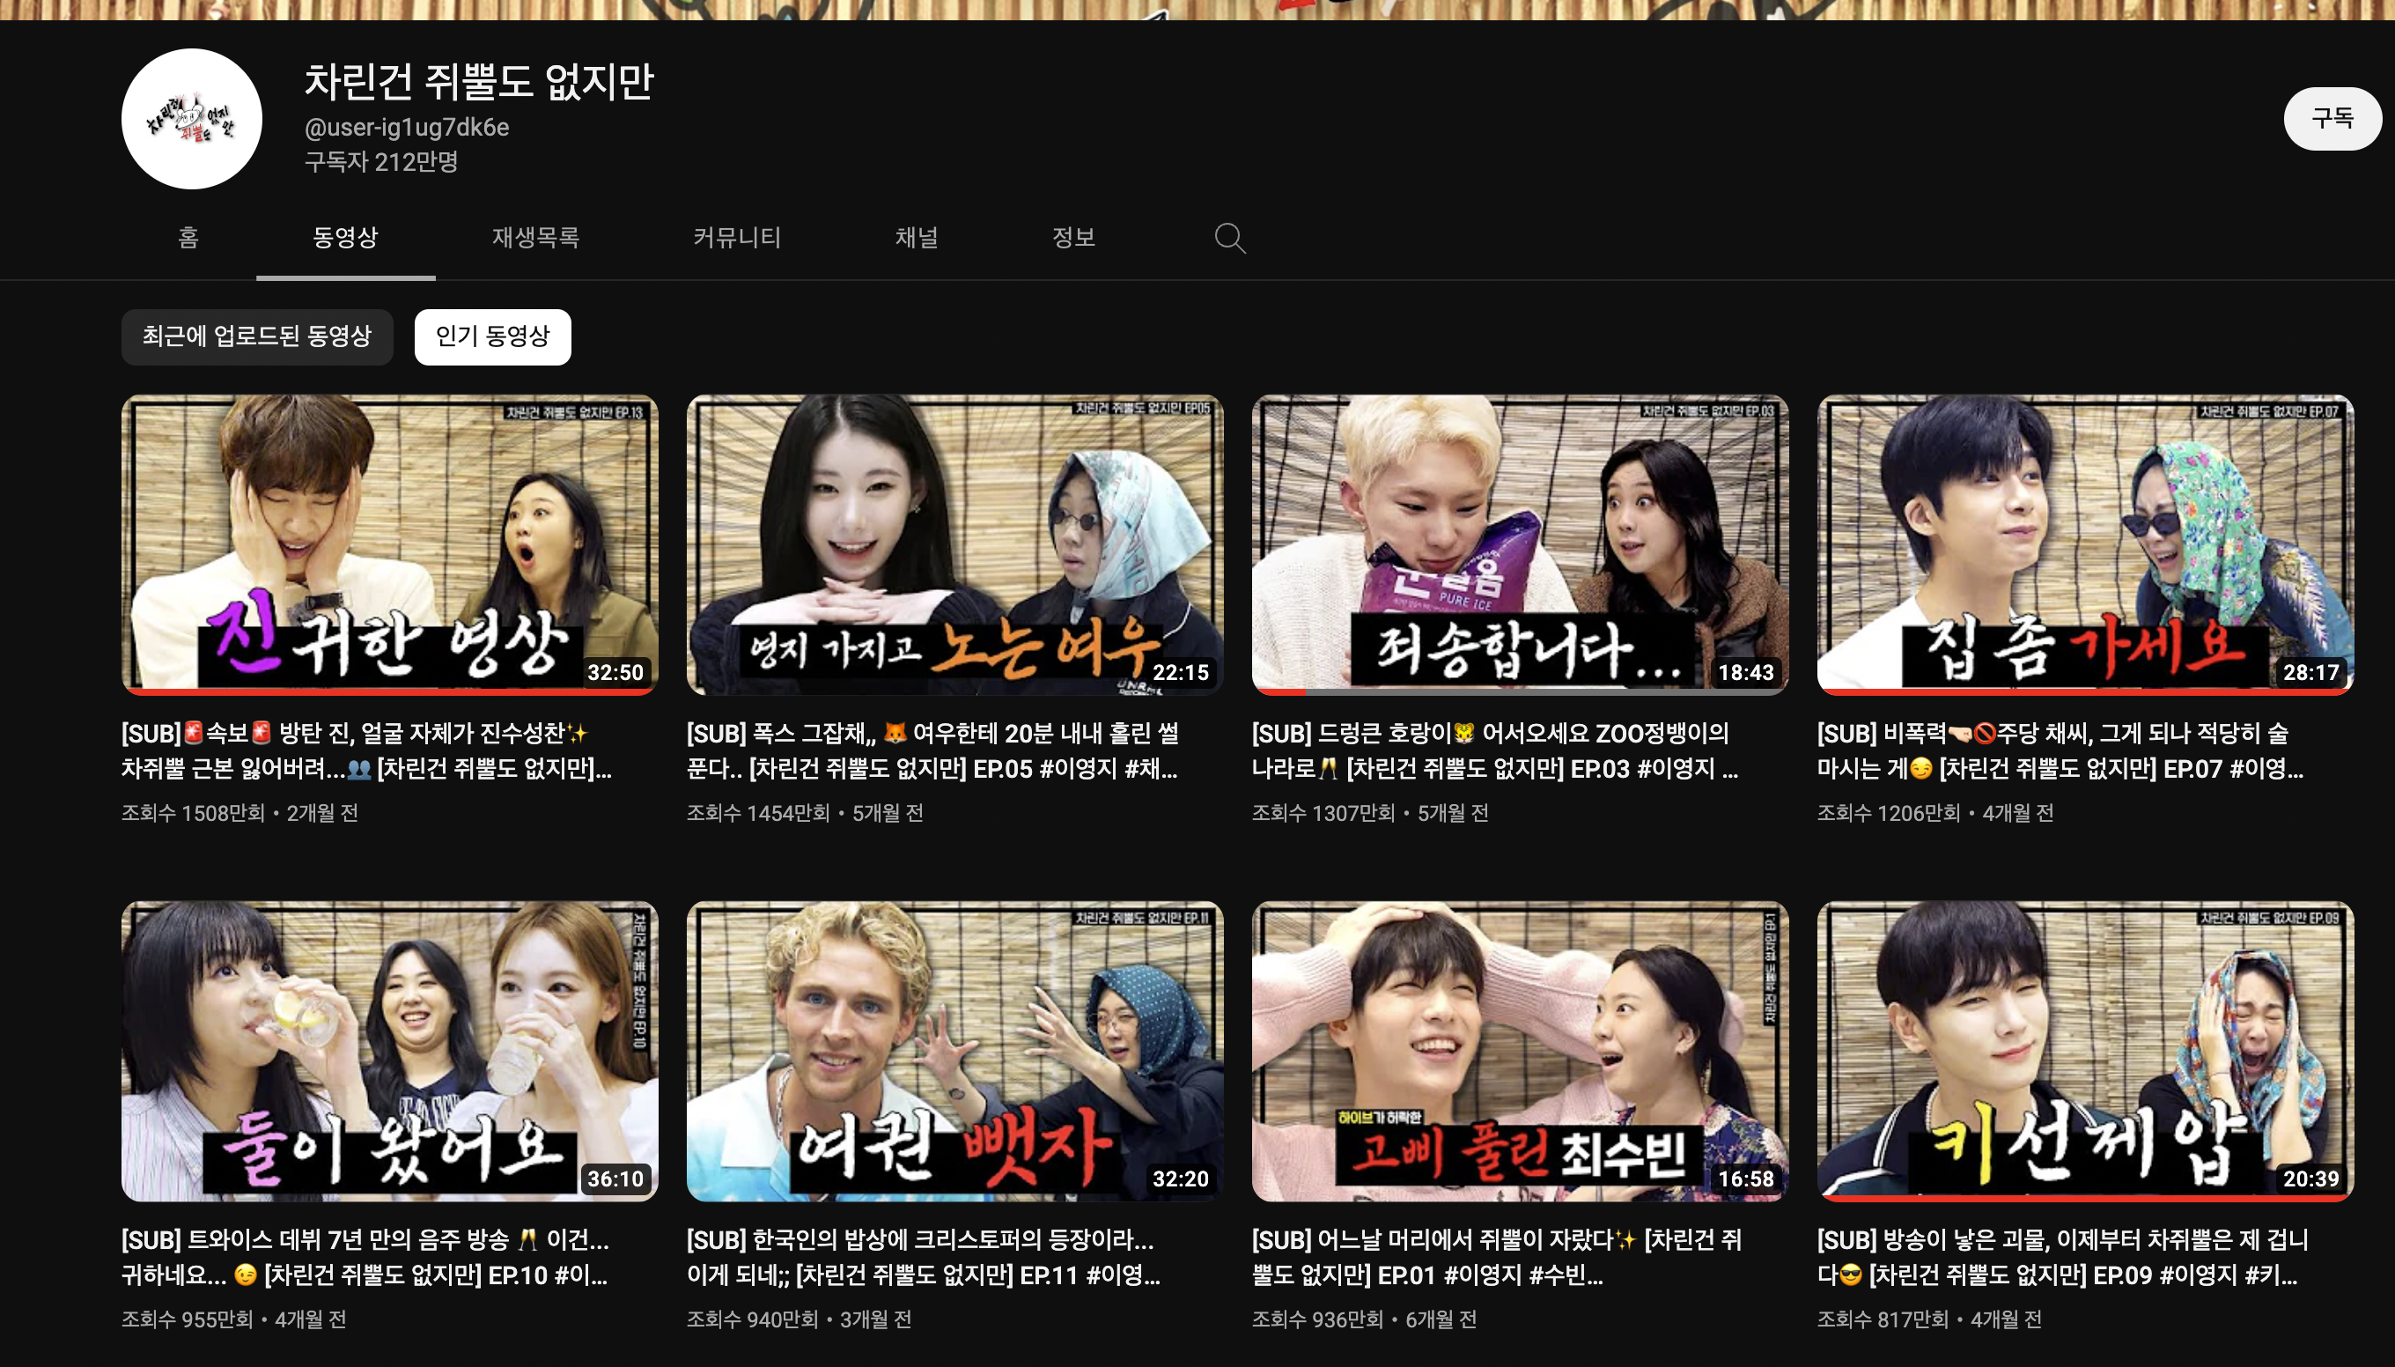Play the 둘이 왔어요 EP.10 thumbnail
Image resolution: width=2395 pixels, height=1367 pixels.
pyautogui.click(x=389, y=1051)
